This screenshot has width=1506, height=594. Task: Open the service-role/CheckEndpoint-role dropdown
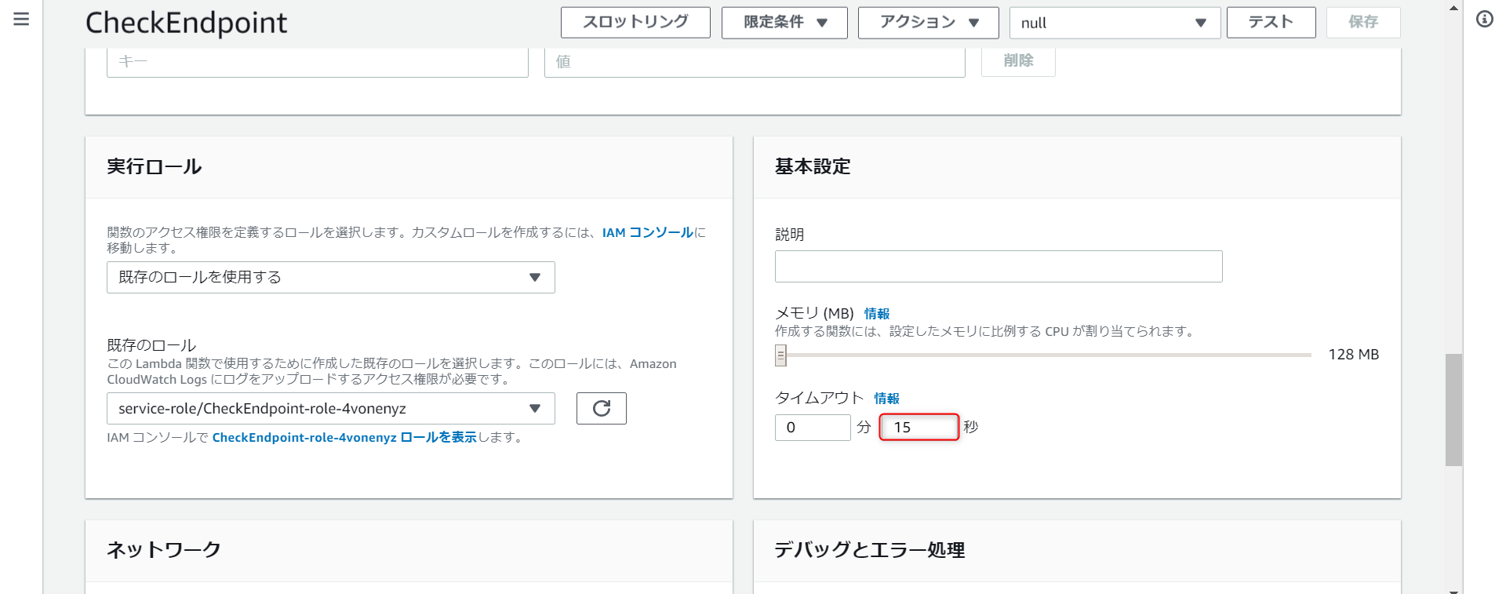(330, 408)
